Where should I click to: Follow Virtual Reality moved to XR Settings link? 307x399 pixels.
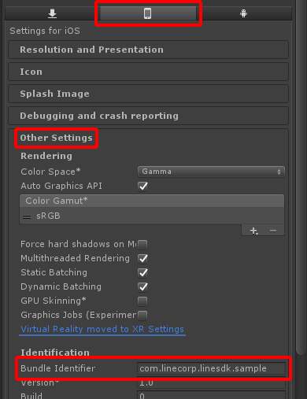(102, 329)
